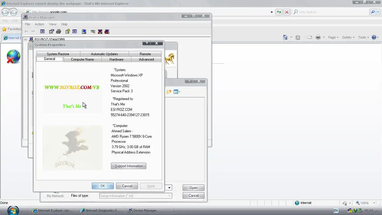Switch to Device Manager taskbar button

coord(148,211)
